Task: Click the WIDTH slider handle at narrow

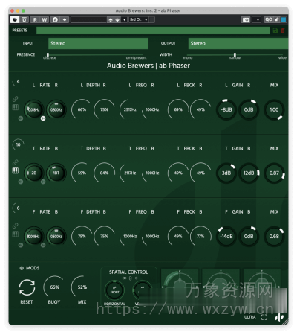Action: click(x=235, y=54)
